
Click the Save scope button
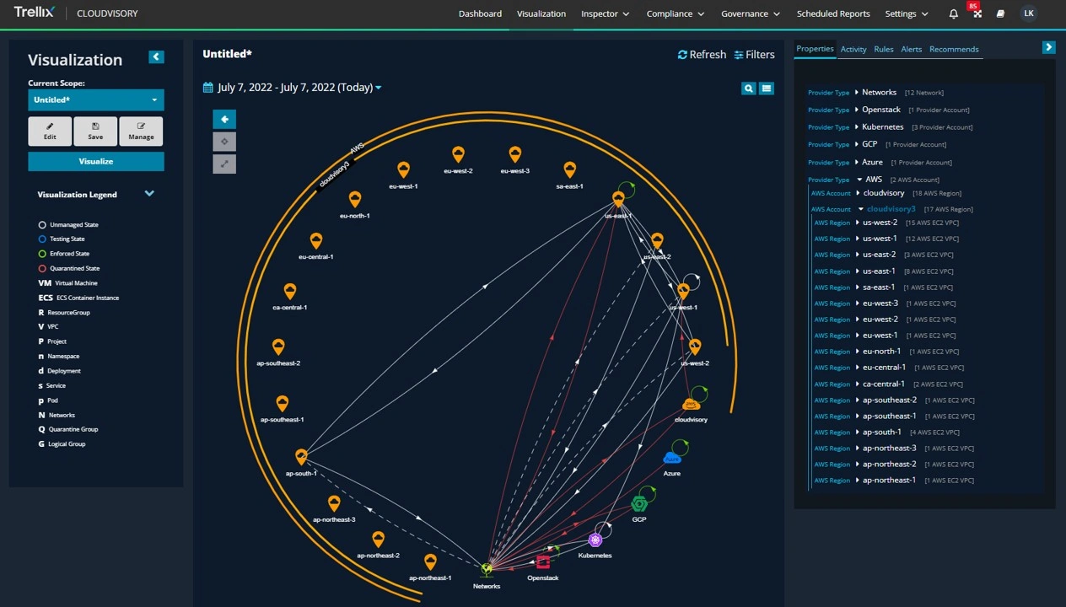coord(95,132)
